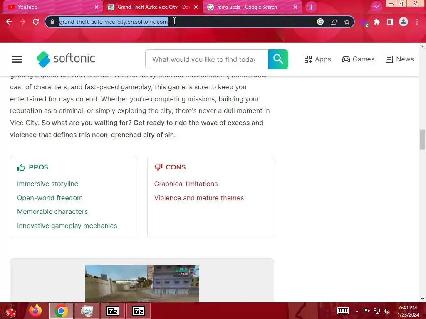This screenshot has width=426, height=319.
Task: Open the Extensions puzzle icon
Action: [377, 22]
